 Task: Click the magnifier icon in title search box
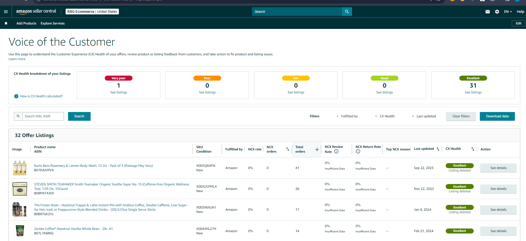[x=18, y=116]
